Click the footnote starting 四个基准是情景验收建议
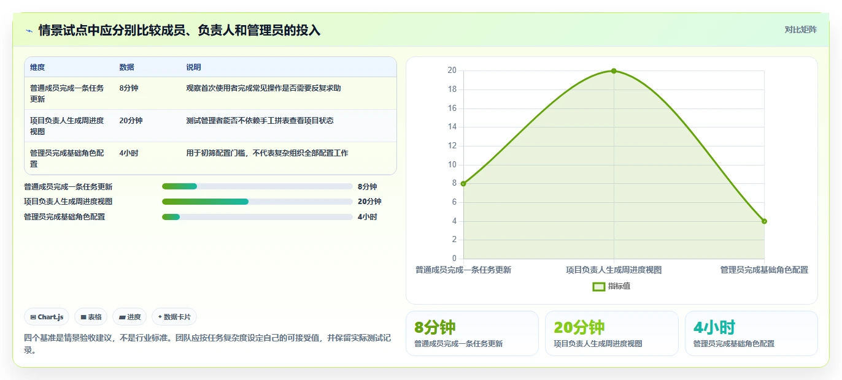The image size is (842, 380). coord(207,344)
